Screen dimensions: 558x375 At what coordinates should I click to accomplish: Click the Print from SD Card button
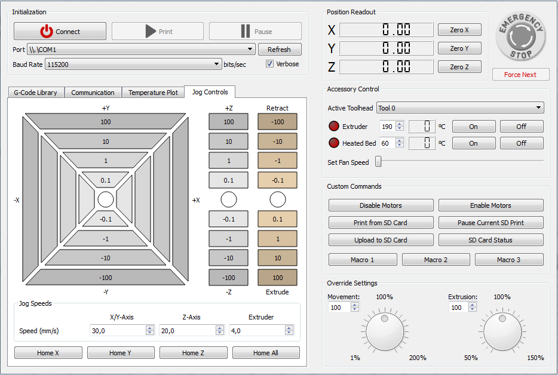point(381,222)
